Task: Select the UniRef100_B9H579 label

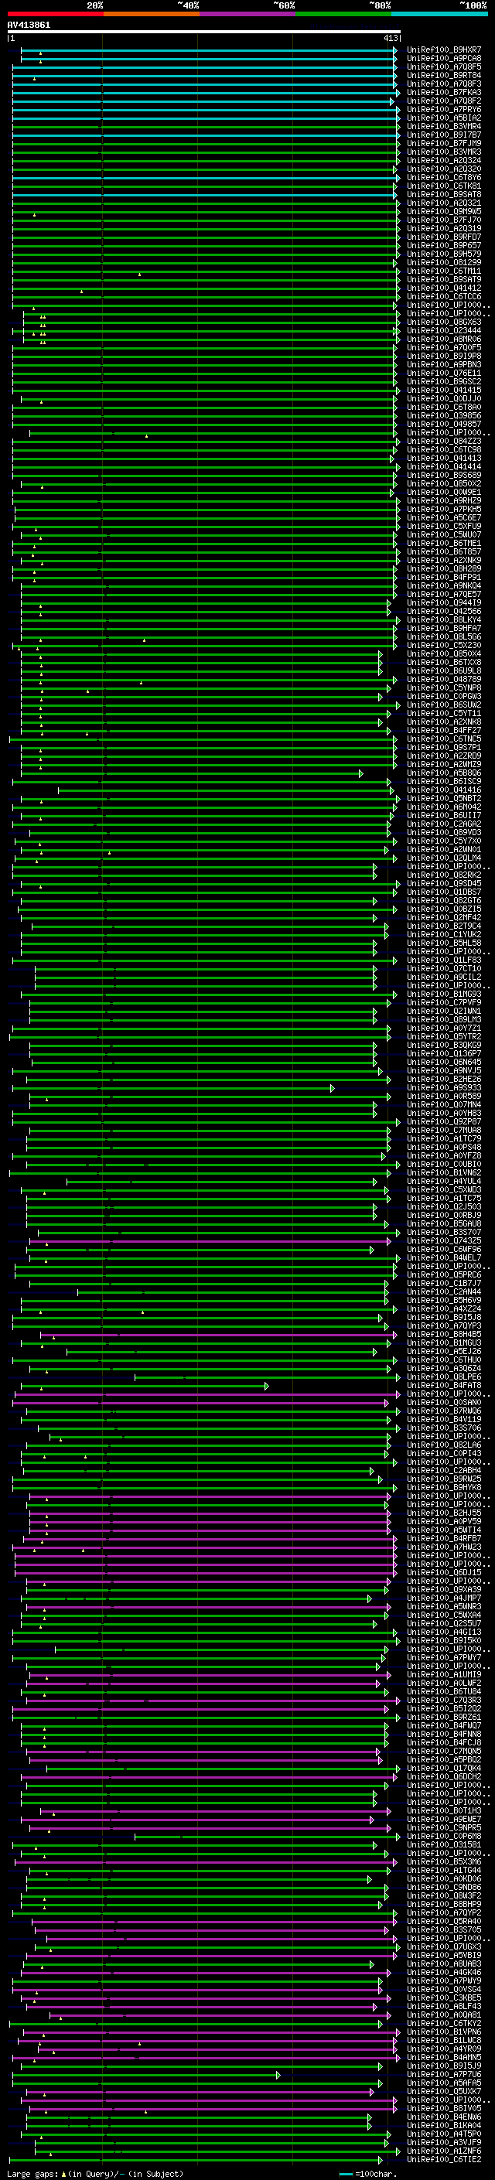Action: [444, 254]
